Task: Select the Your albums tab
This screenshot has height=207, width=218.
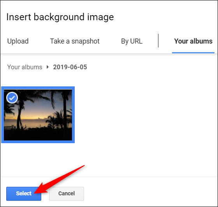Action: click(x=193, y=41)
